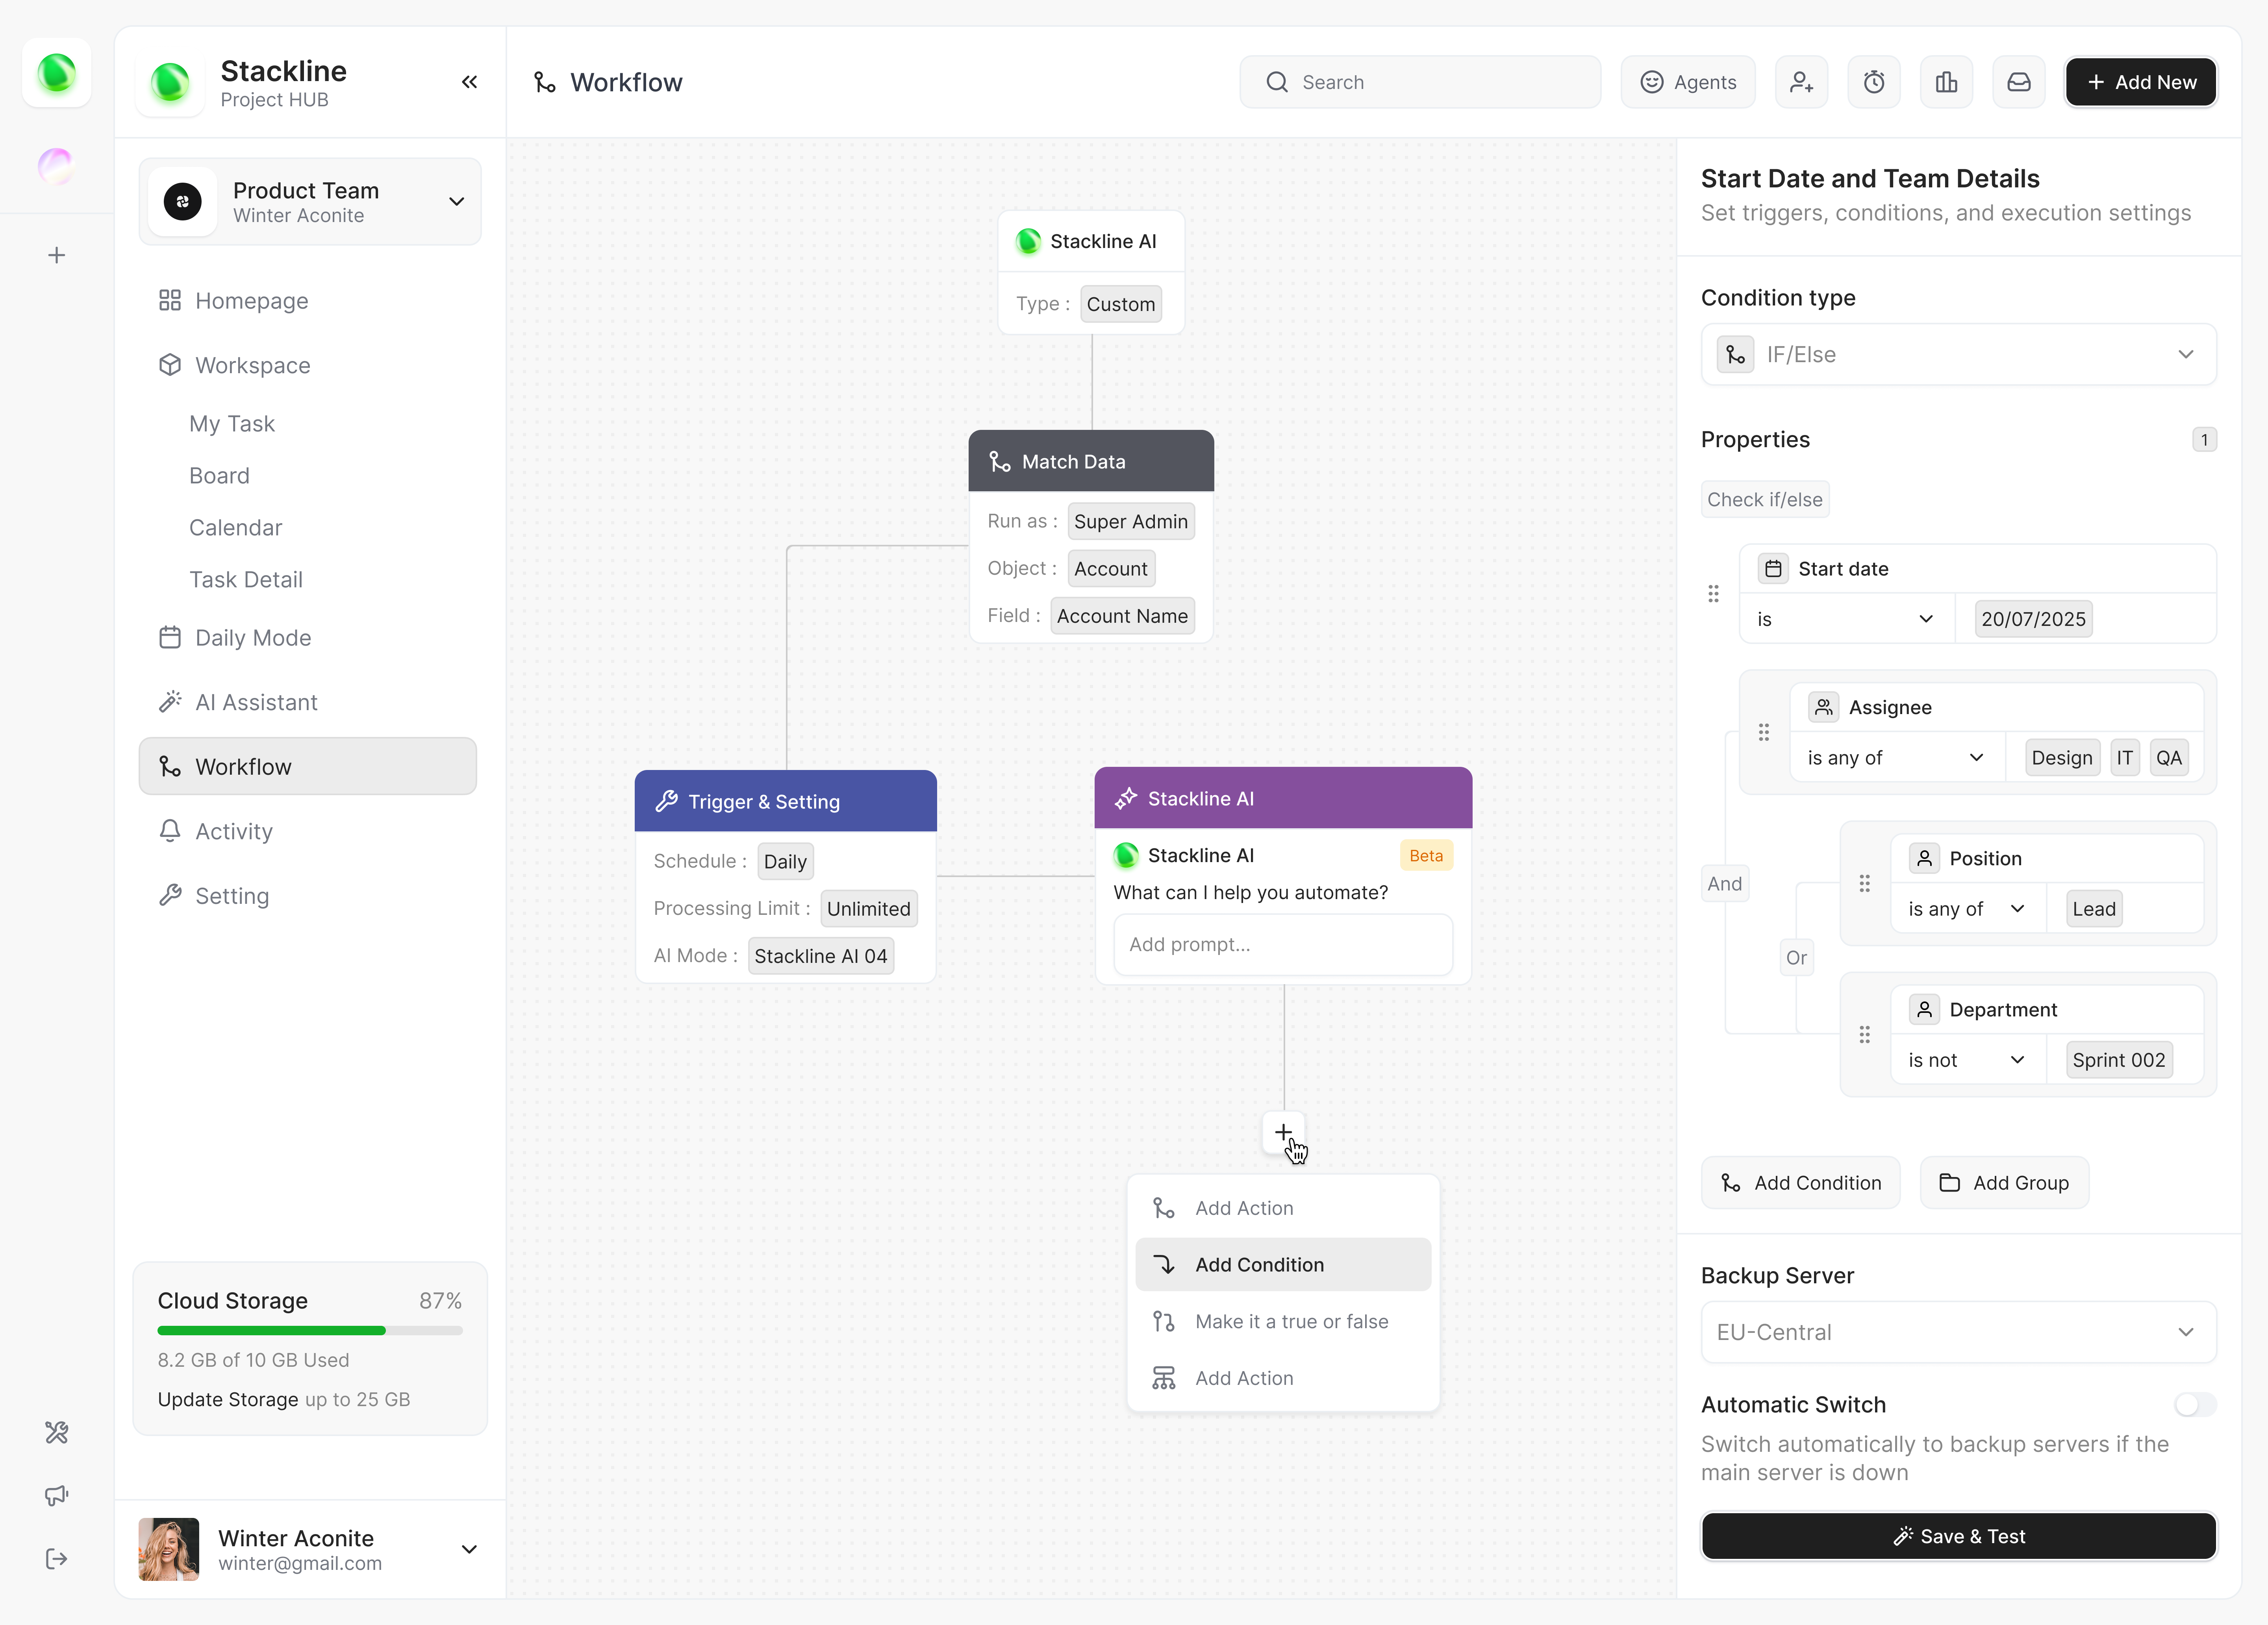Open the tools icon at the bottom left
Viewport: 2268px width, 1625px height.
[56, 1433]
